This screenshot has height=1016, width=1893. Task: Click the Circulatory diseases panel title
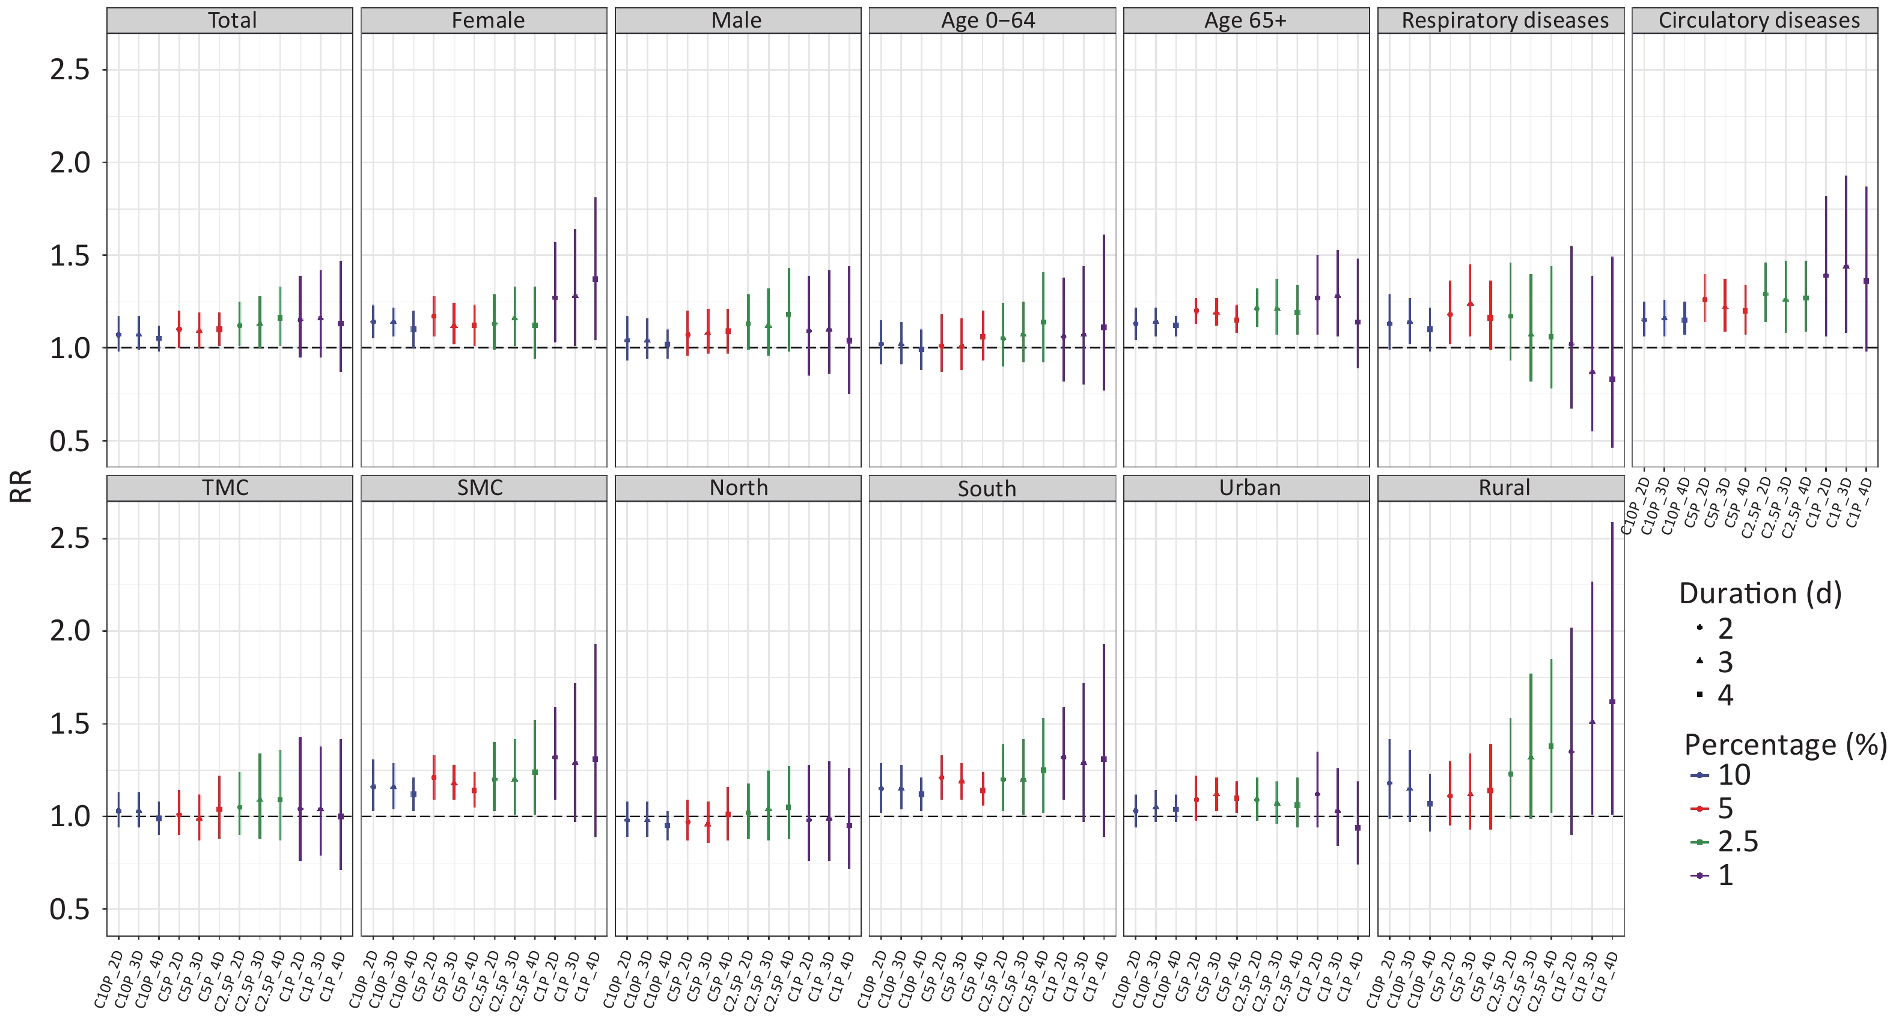tap(1758, 20)
